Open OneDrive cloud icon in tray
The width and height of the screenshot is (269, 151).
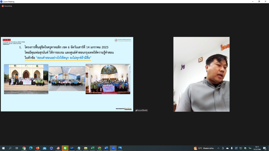[x=227, y=148]
